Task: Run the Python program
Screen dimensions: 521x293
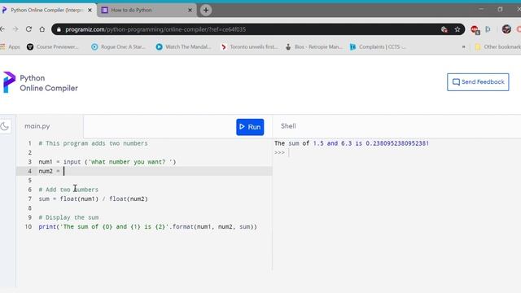Action: [250, 127]
